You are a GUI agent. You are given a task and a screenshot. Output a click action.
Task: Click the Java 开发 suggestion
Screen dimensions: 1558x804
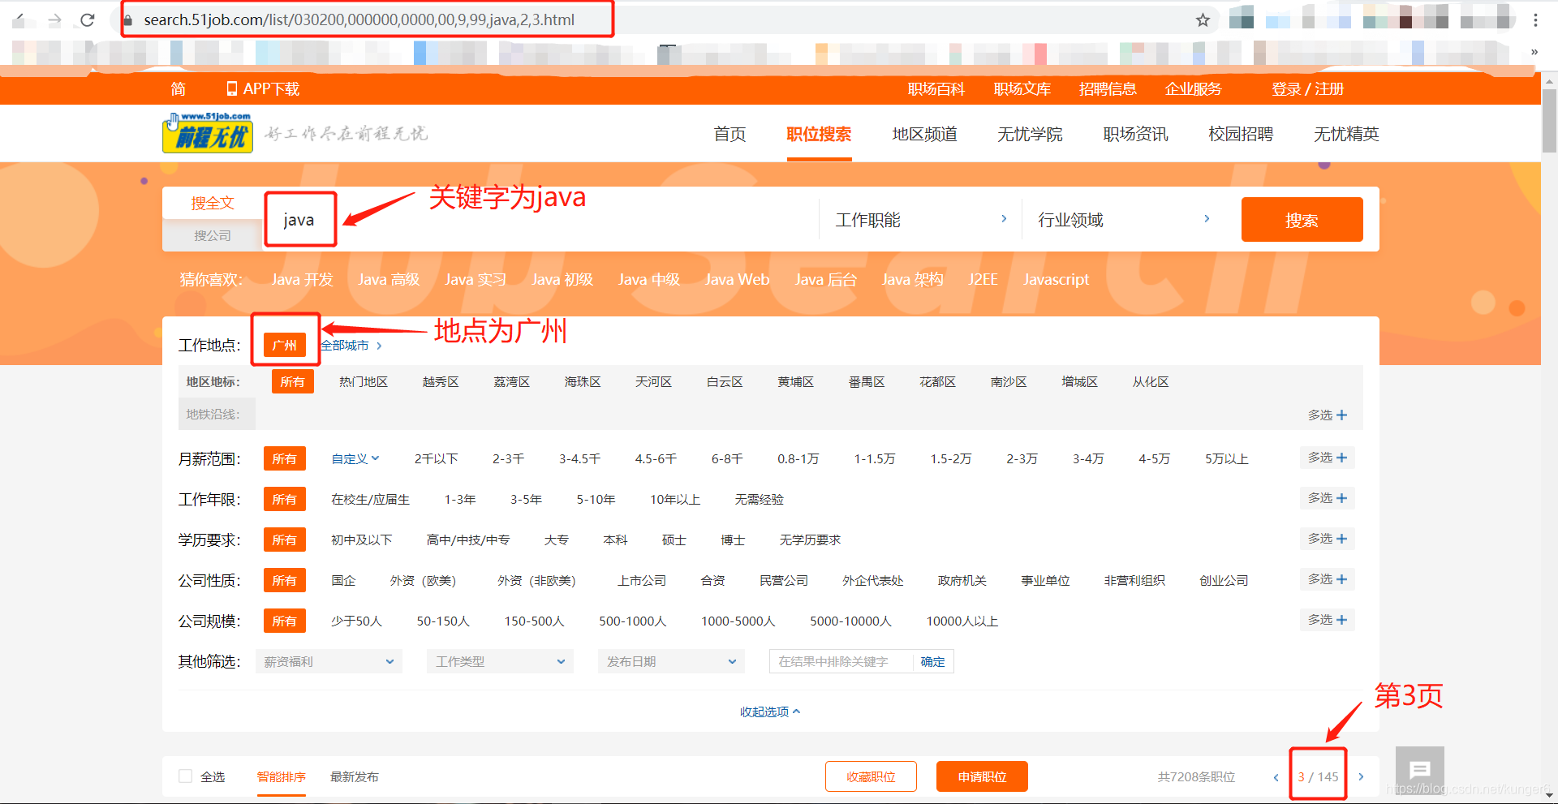[302, 279]
